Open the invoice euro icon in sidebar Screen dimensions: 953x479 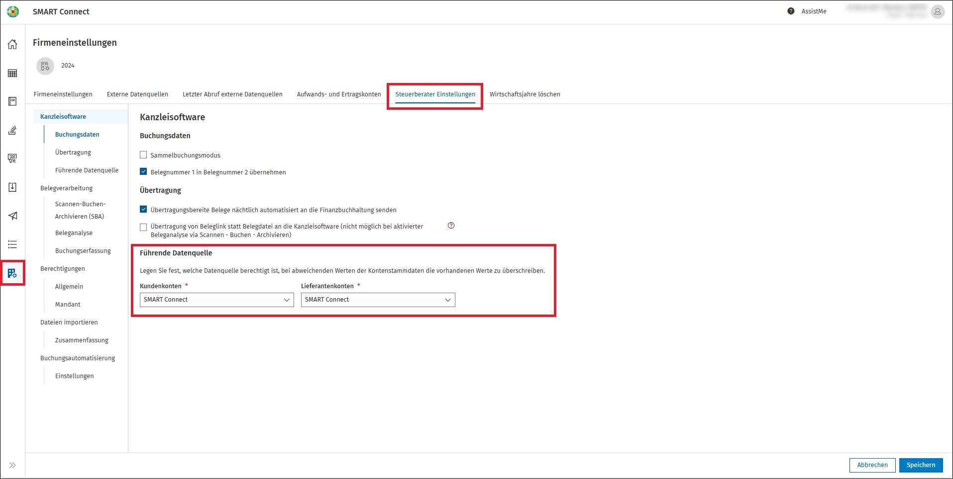coord(12,159)
